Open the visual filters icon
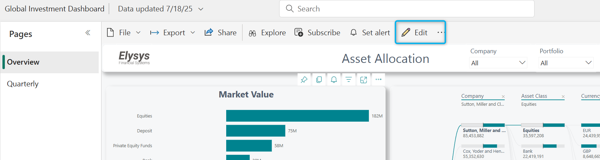 [x=348, y=80]
